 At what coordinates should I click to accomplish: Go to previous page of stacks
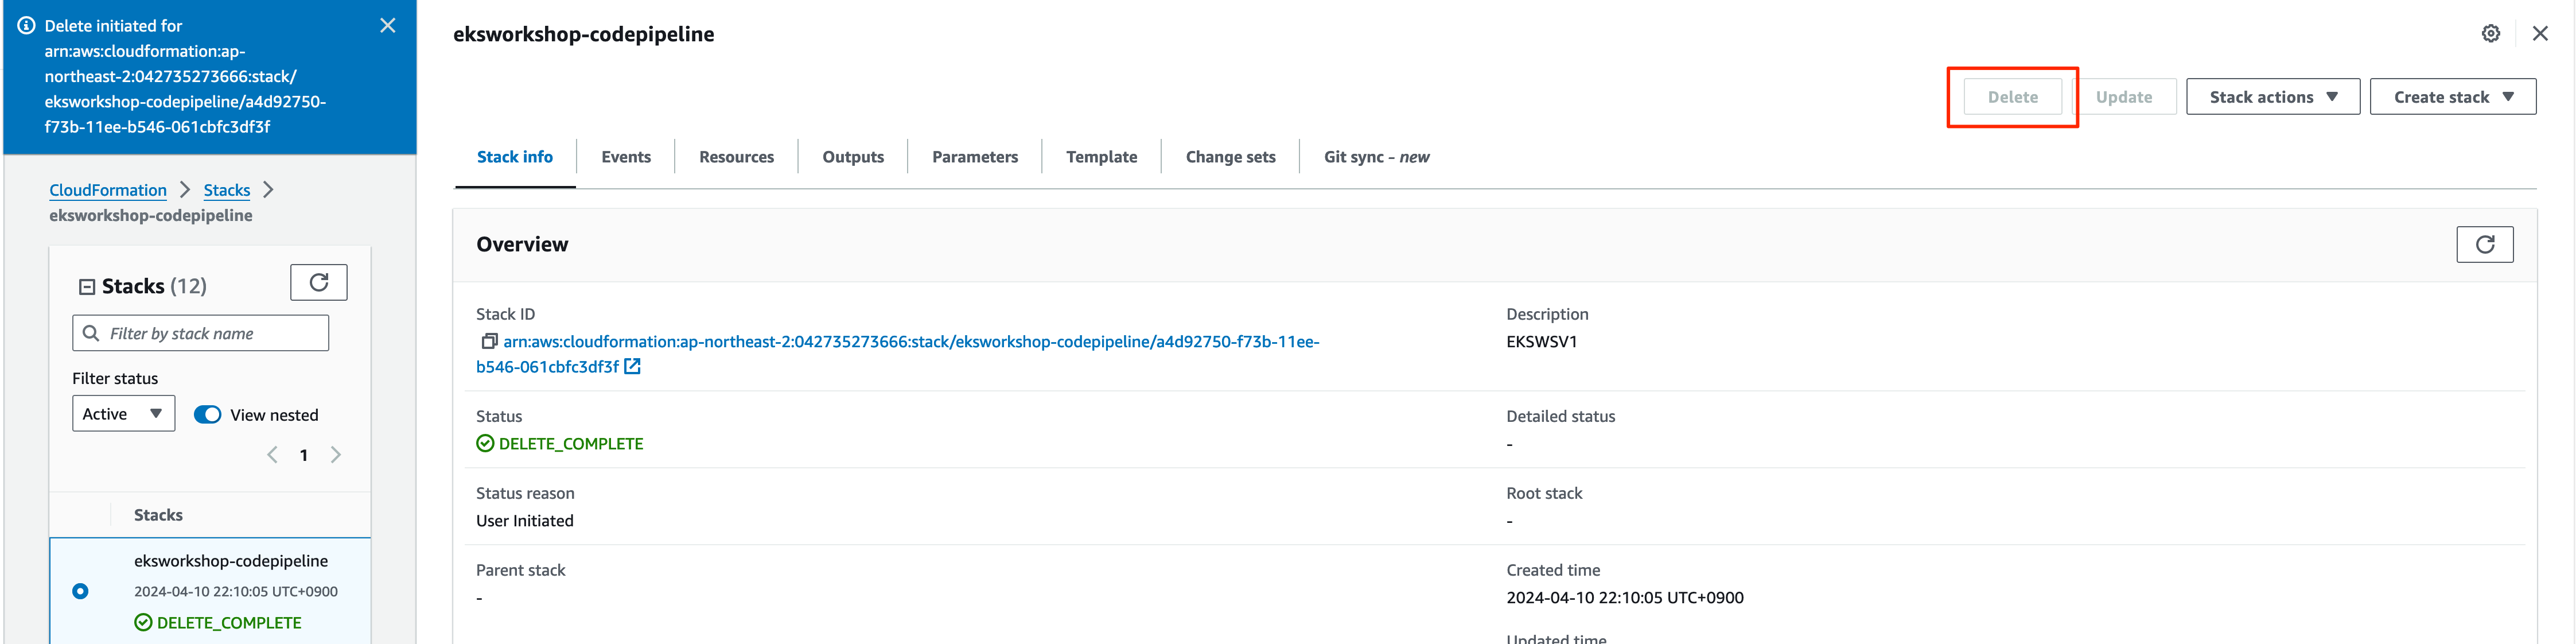pos(272,455)
